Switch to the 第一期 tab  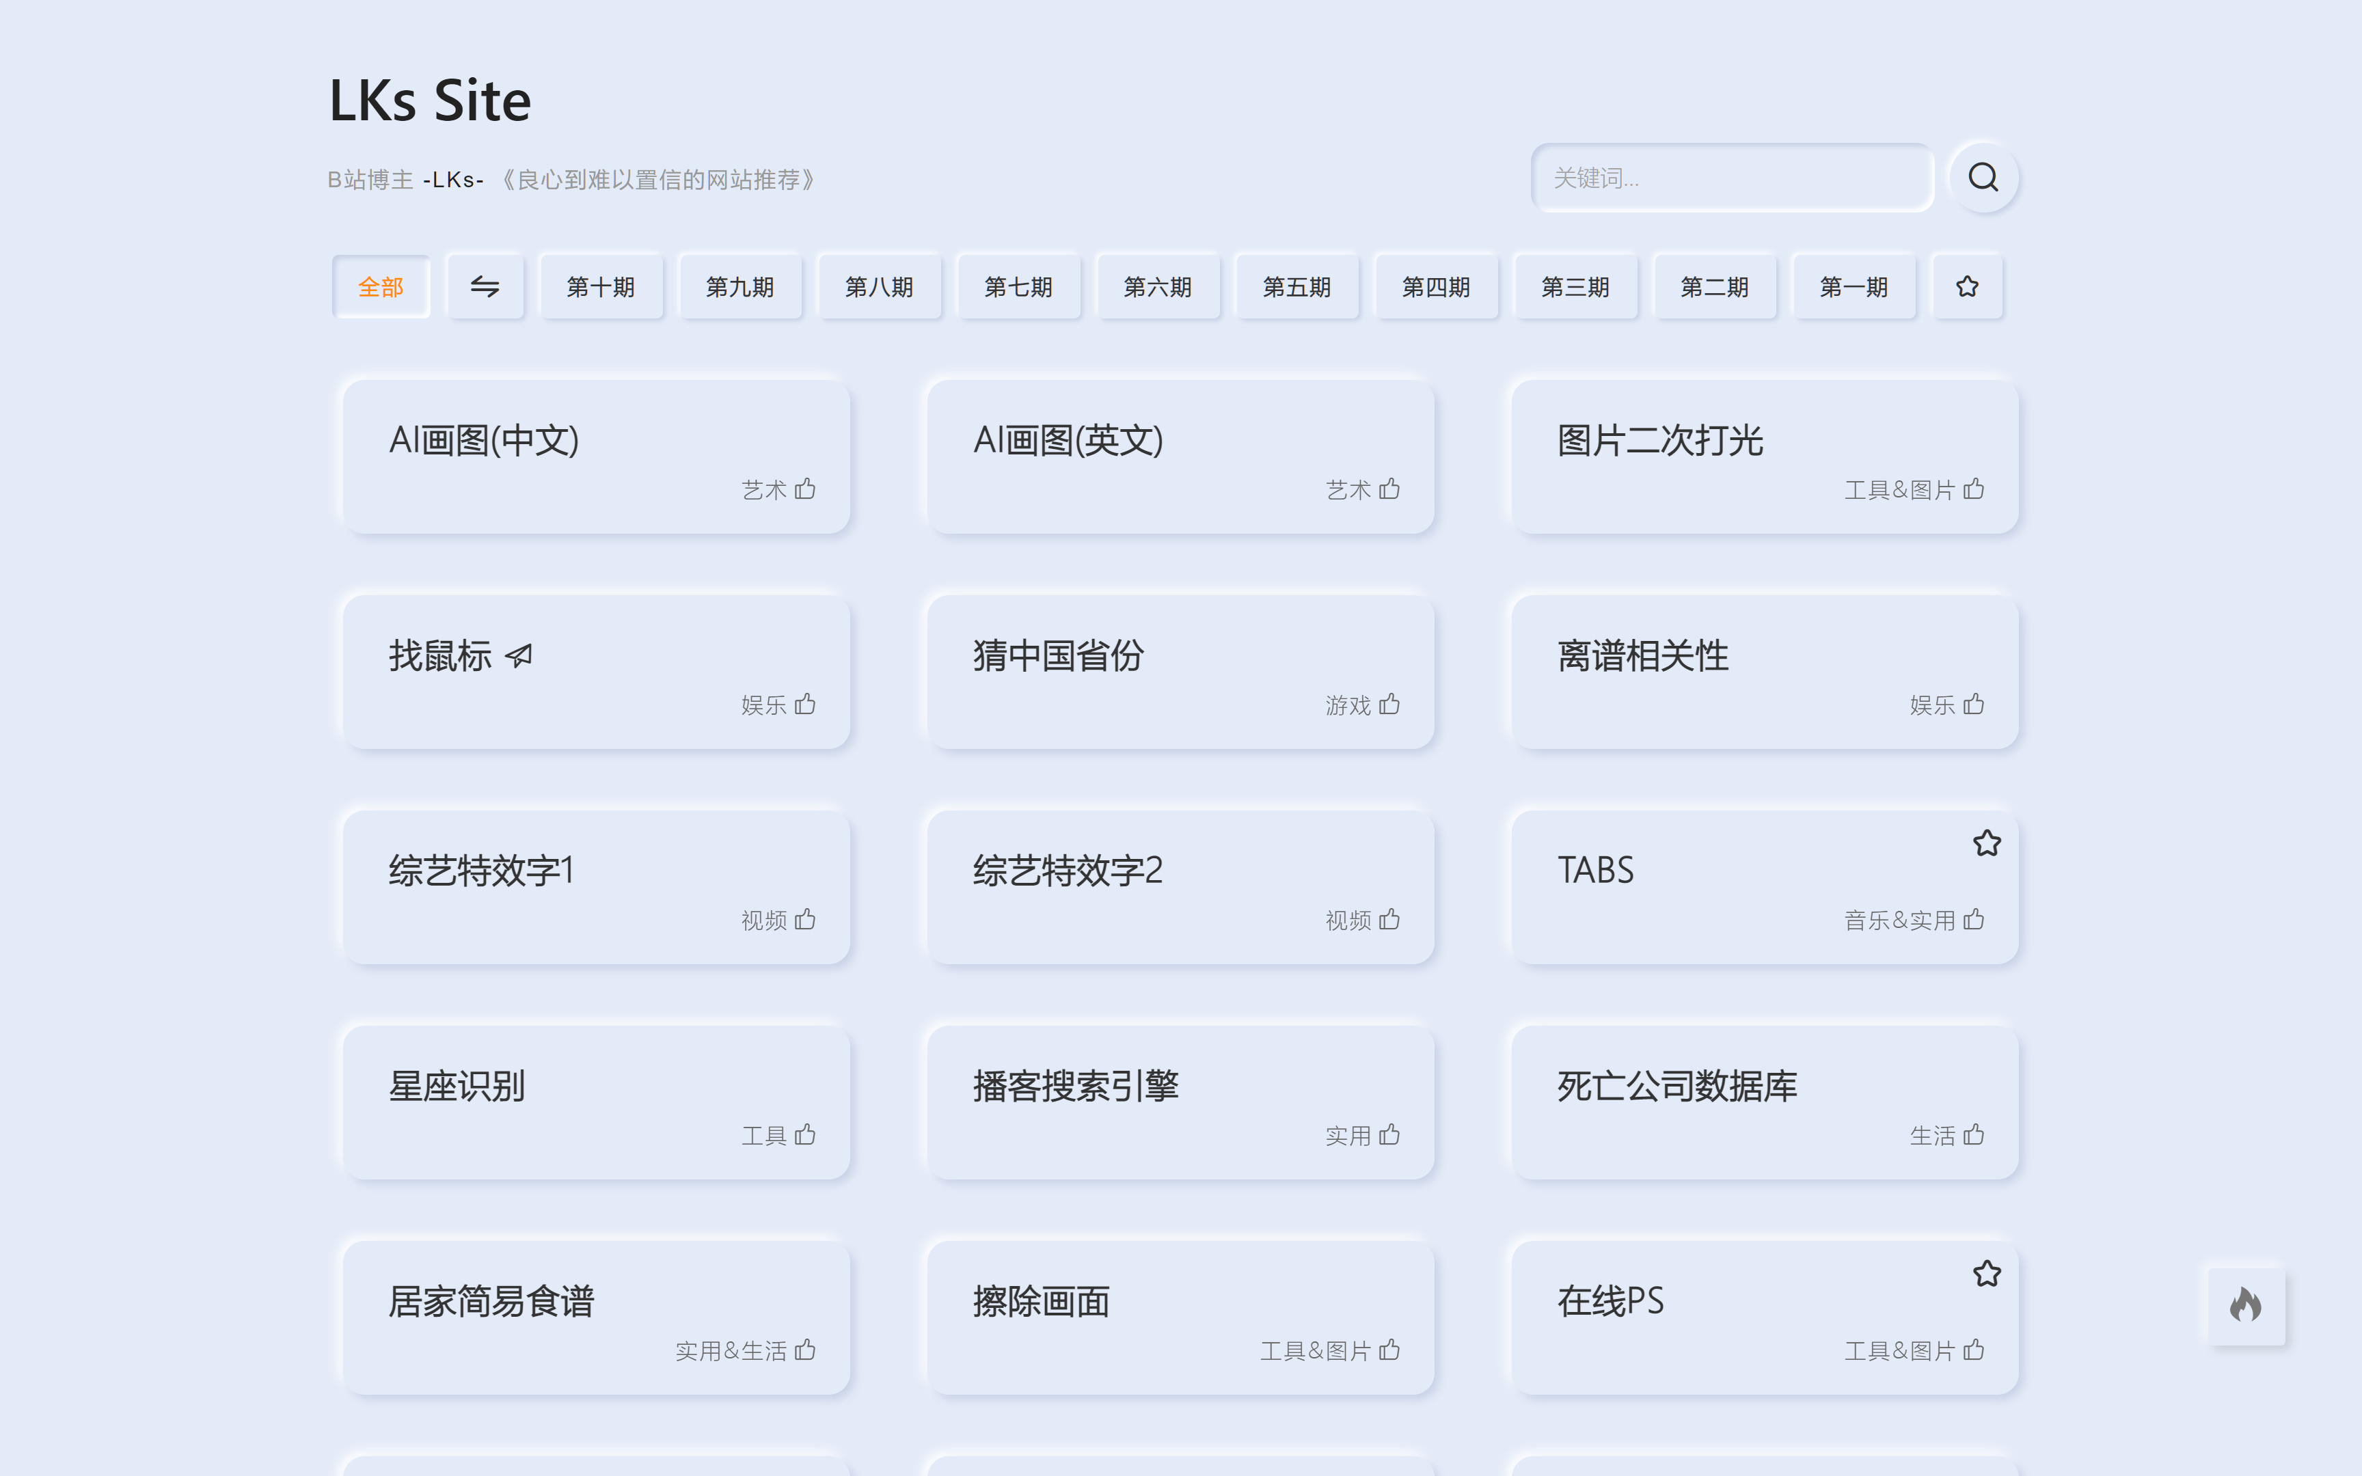[1854, 286]
